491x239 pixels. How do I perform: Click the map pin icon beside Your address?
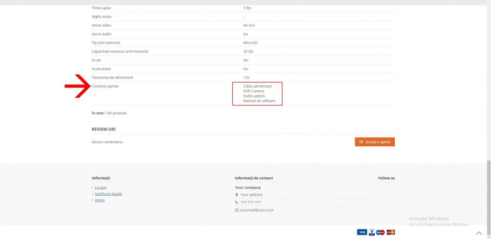[237, 194]
